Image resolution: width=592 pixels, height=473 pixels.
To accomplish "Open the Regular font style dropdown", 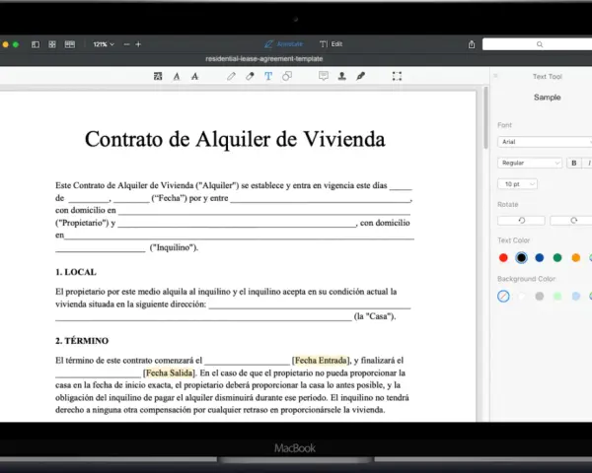I will [x=530, y=163].
